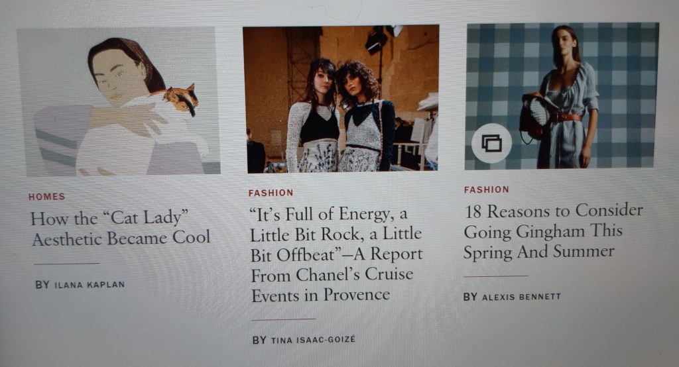Open the Chanel backstage models photo

pyautogui.click(x=341, y=99)
